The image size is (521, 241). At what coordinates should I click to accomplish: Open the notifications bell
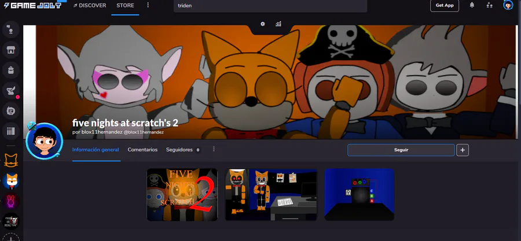point(472,5)
